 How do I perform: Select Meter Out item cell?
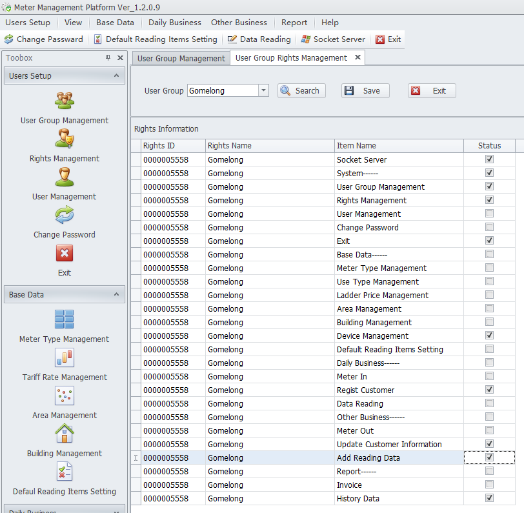click(399, 430)
